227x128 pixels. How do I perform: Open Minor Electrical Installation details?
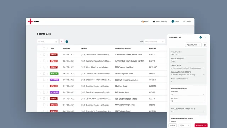(x=95, y=67)
